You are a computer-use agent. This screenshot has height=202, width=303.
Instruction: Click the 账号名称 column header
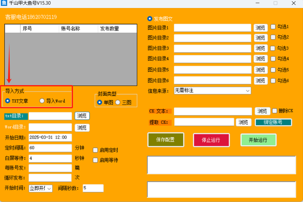tap(78, 29)
